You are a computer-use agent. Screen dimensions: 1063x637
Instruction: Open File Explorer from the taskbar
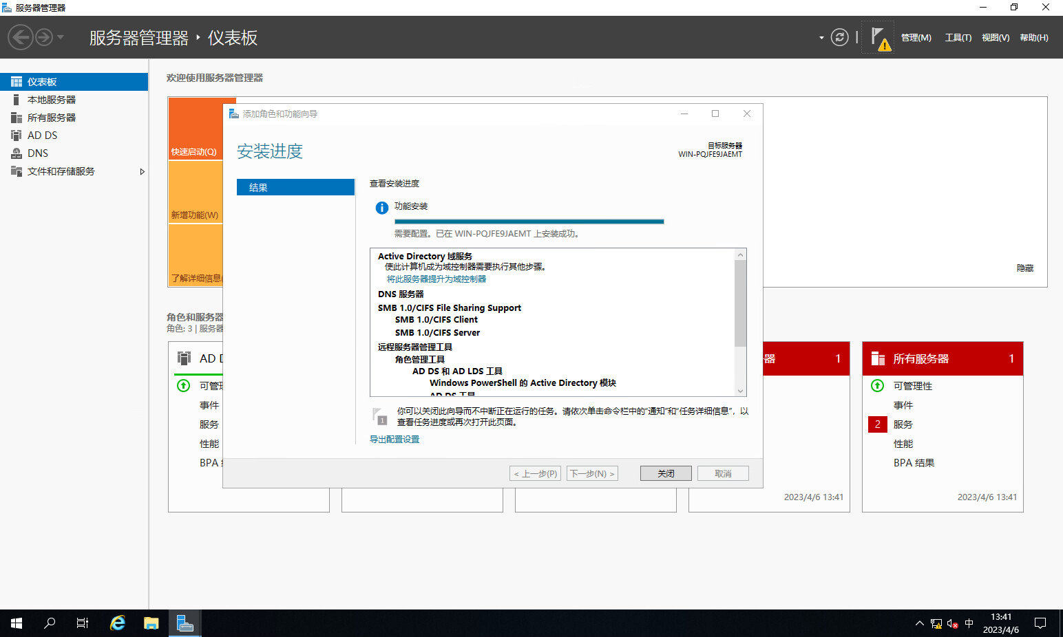click(x=151, y=623)
